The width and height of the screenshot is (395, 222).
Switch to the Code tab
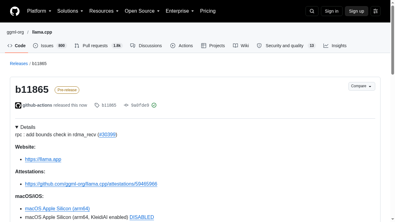click(x=17, y=46)
